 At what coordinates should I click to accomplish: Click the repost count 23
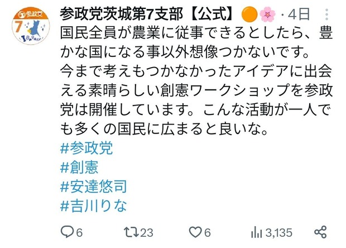point(147,233)
